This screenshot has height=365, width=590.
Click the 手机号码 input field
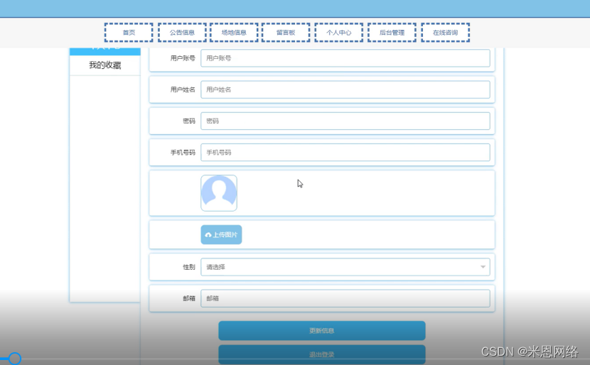pos(345,152)
